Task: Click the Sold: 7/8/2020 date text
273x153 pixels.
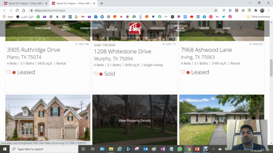Action: coord(105,45)
